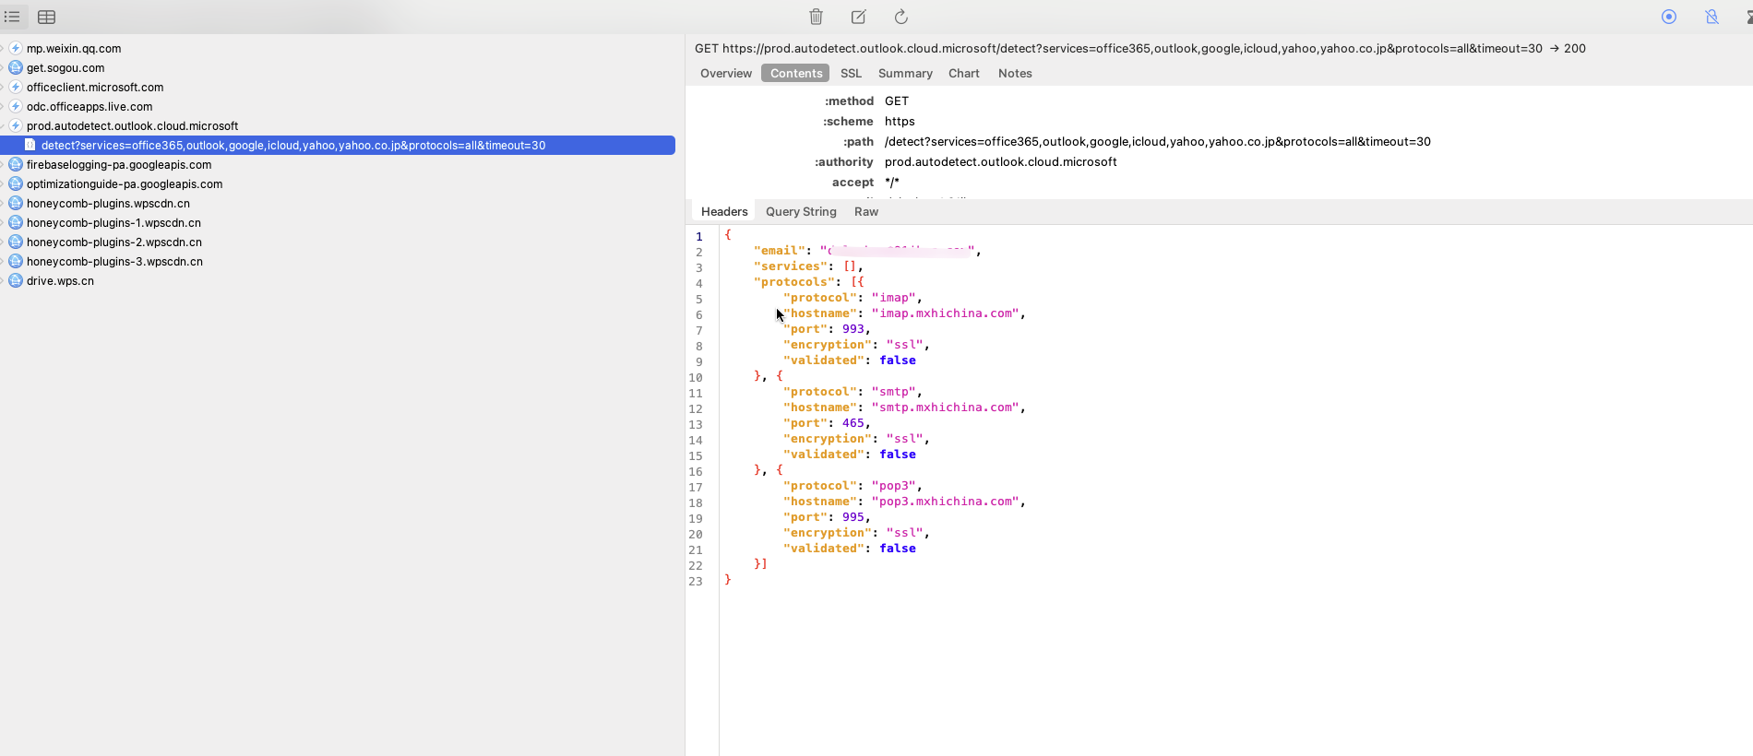The height and width of the screenshot is (756, 1753).
Task: Select the detect?services=office365 request row
Action: tap(338, 146)
